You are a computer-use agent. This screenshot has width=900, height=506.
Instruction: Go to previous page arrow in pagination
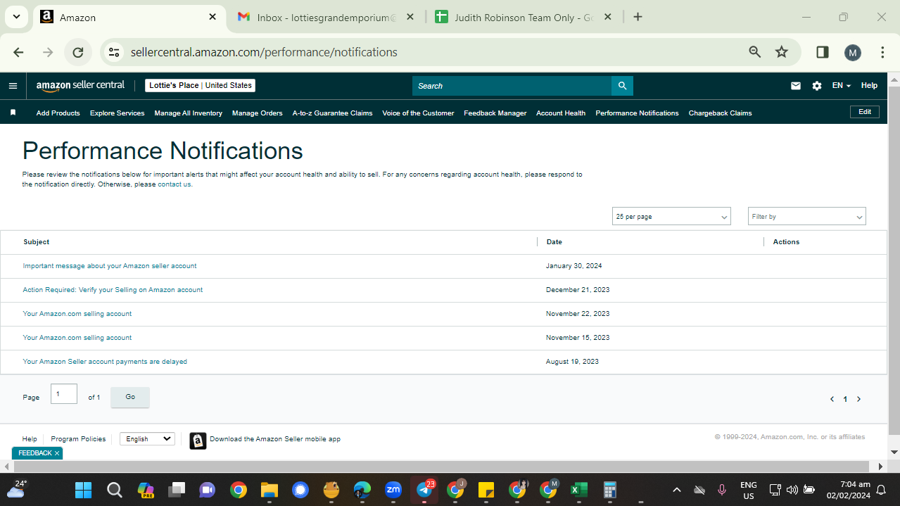(x=832, y=399)
